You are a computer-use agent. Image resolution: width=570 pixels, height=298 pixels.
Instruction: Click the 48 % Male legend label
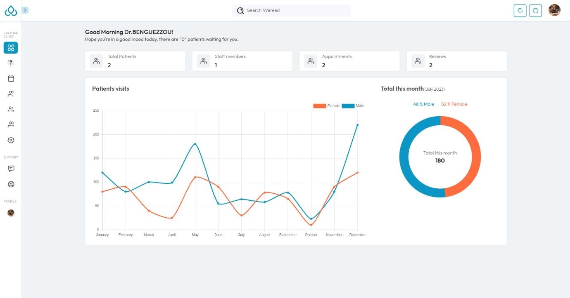423,104
